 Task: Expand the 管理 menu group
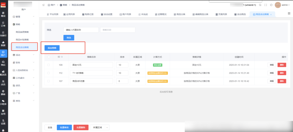click(23, 17)
